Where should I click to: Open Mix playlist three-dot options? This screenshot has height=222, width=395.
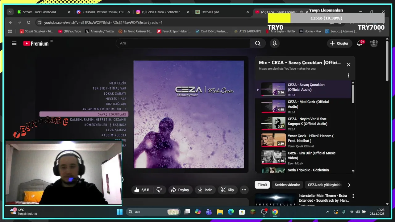pyautogui.click(x=348, y=76)
